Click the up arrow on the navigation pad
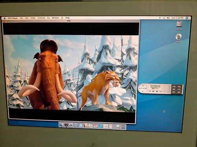The height and width of the screenshot is (147, 197). [143, 85]
